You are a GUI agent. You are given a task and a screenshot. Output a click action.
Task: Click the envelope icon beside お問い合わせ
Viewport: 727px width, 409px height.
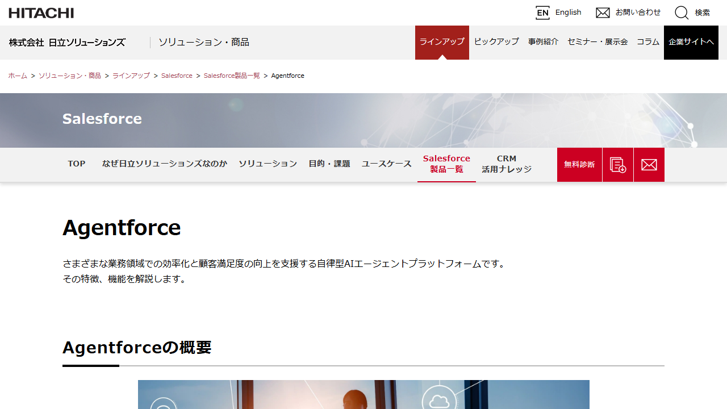pyautogui.click(x=603, y=12)
